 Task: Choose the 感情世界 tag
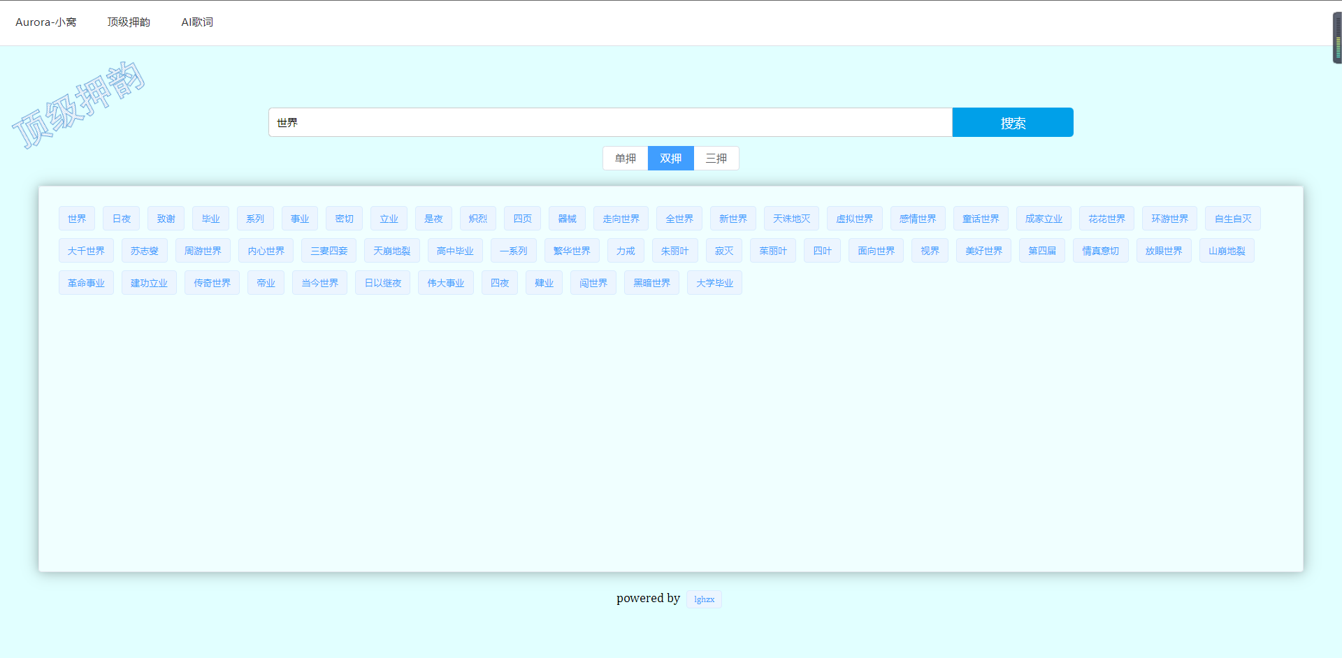coord(918,219)
